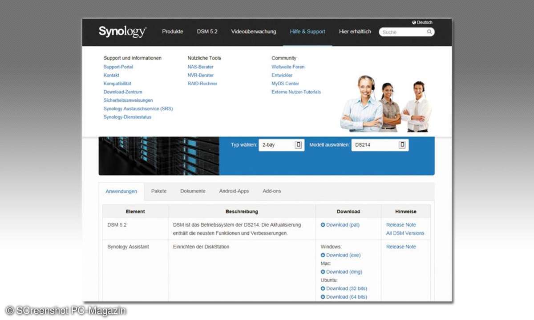Open the Sicherheitsanweisungen link
The image size is (534, 320).
[x=128, y=100]
